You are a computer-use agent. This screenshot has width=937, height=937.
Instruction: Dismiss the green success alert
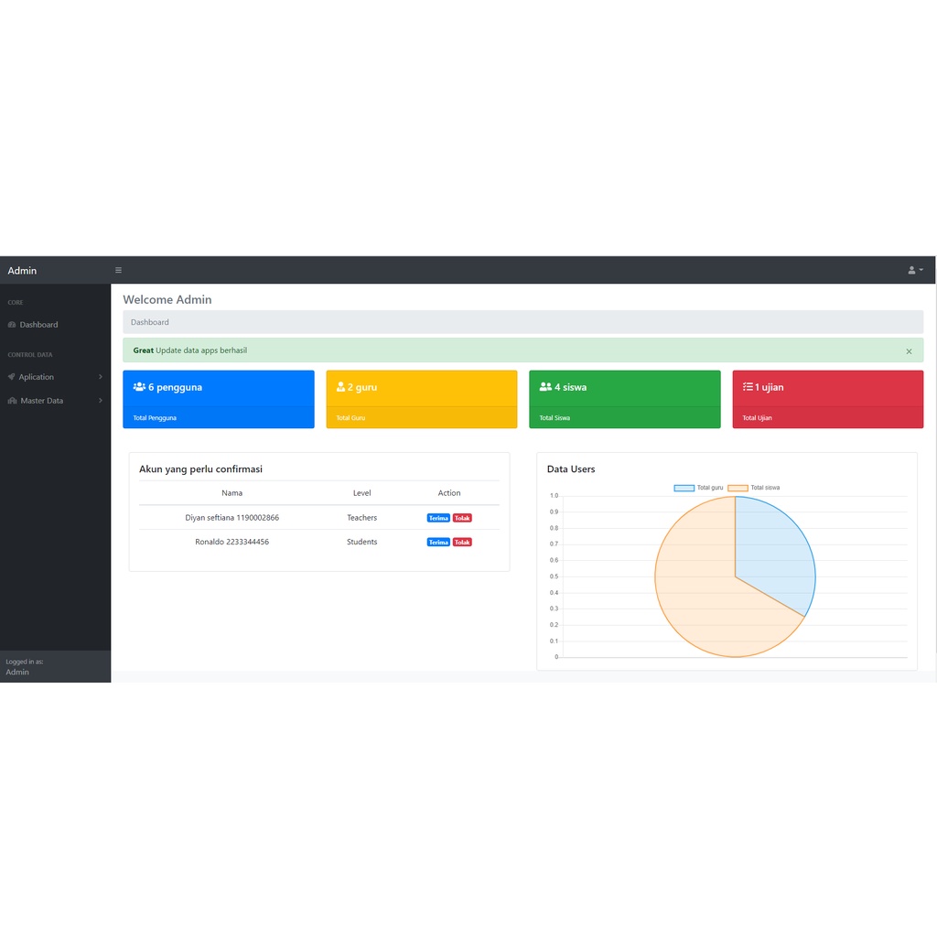[x=909, y=351]
